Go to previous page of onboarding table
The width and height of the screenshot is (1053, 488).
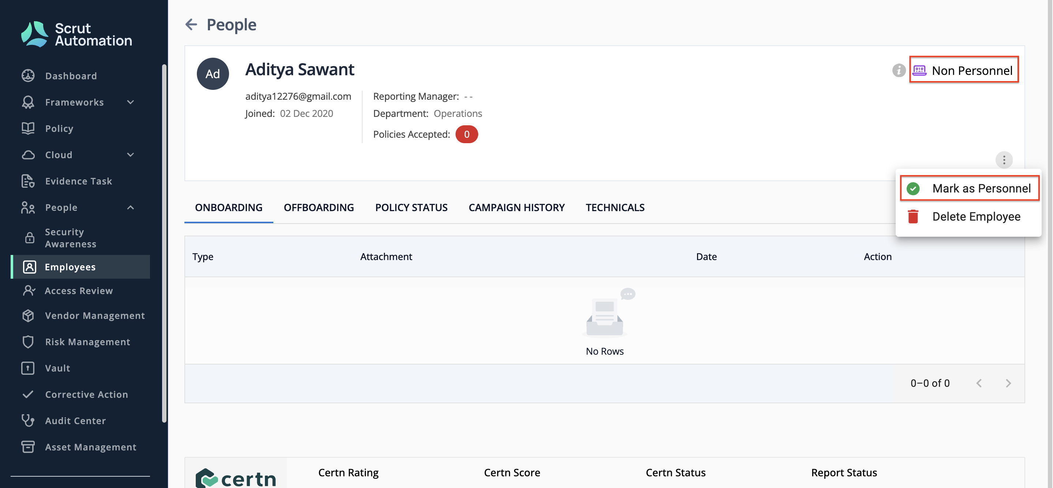pos(979,383)
